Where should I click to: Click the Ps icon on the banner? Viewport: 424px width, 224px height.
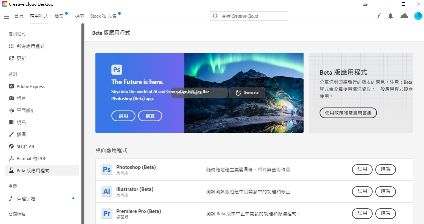pyautogui.click(x=117, y=69)
